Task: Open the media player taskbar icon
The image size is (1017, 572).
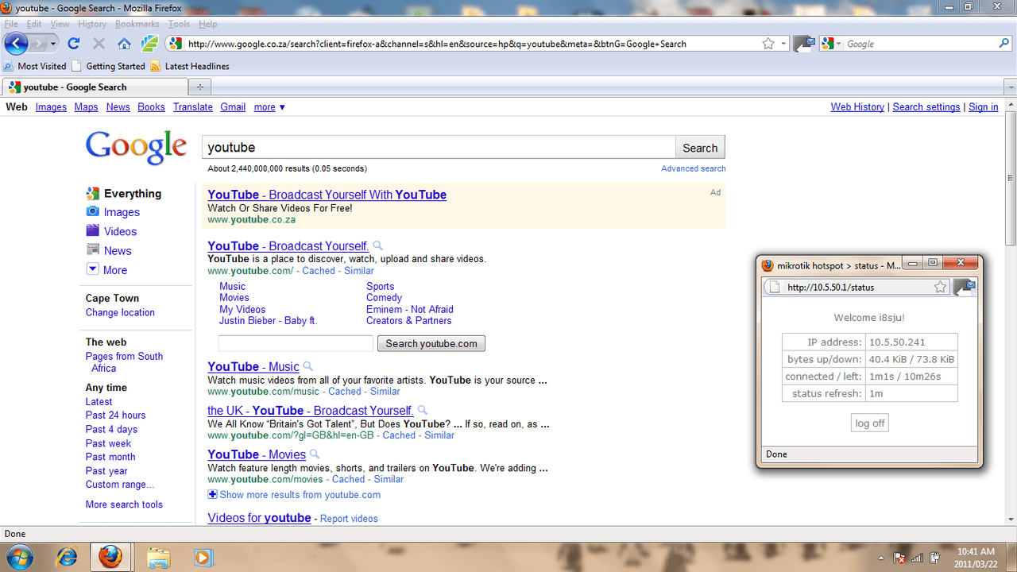Action: pos(203,557)
